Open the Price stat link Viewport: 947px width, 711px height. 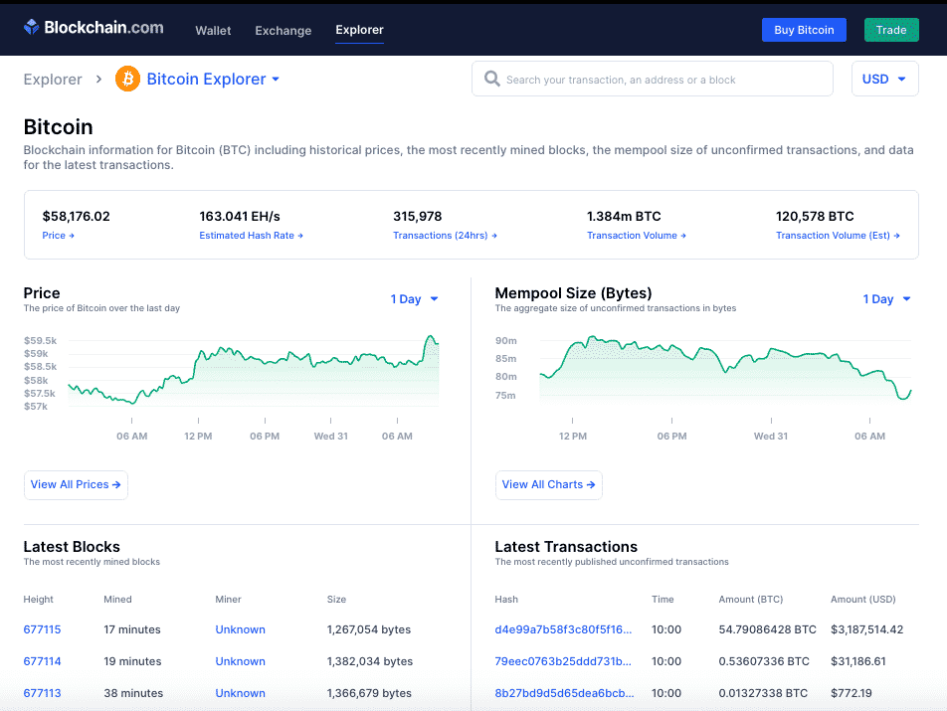58,236
